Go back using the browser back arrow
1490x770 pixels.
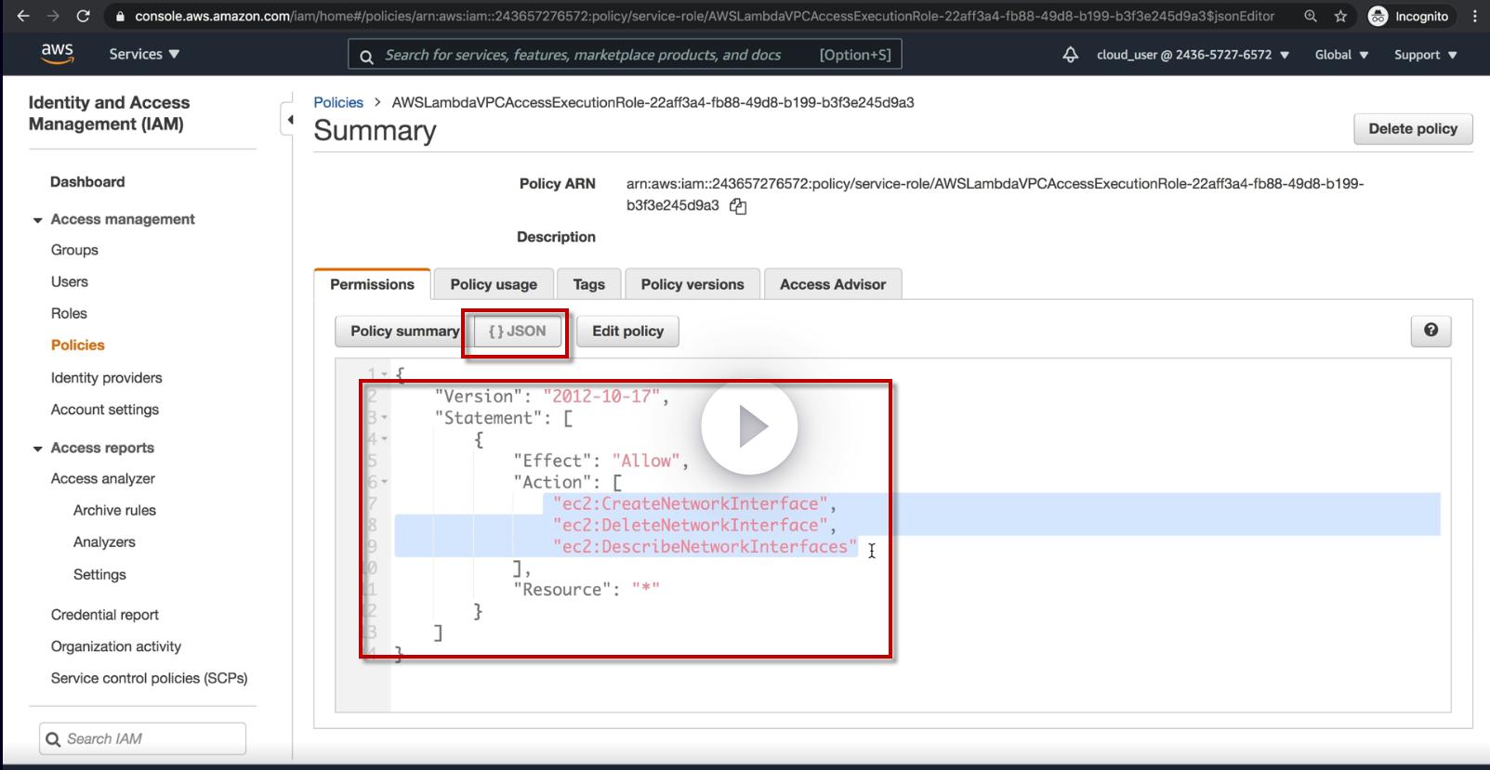pos(23,16)
